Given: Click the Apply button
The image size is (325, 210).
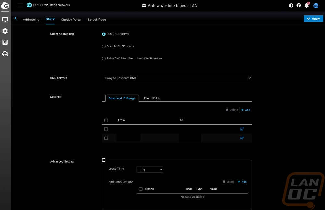Looking at the screenshot, I should click(313, 19).
